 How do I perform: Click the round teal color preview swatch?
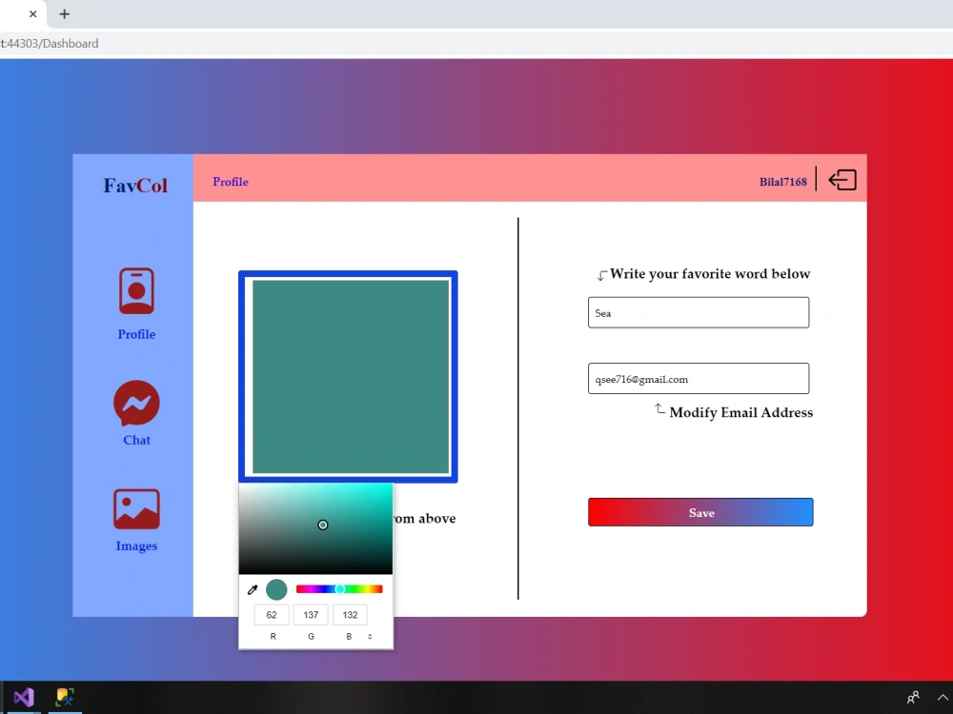[x=276, y=589]
